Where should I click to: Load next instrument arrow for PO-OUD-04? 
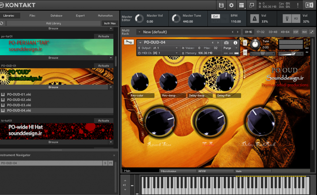pyautogui.click(x=218, y=43)
